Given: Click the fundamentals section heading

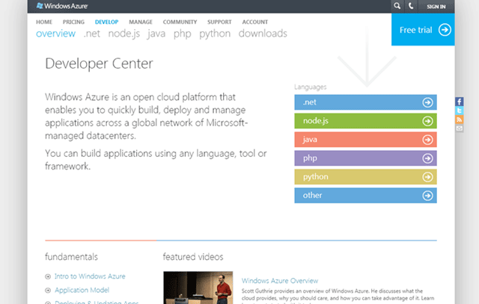Looking at the screenshot, I should click(71, 257).
